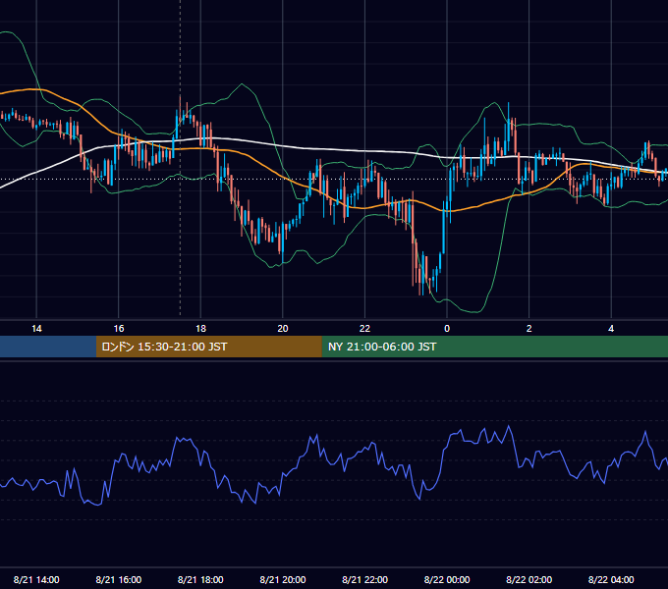
Task: Click the hour label 0 on the time axis
Action: click(447, 329)
